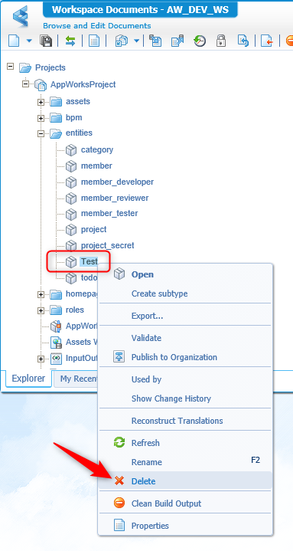Choose Publish to Organization

pos(185,357)
